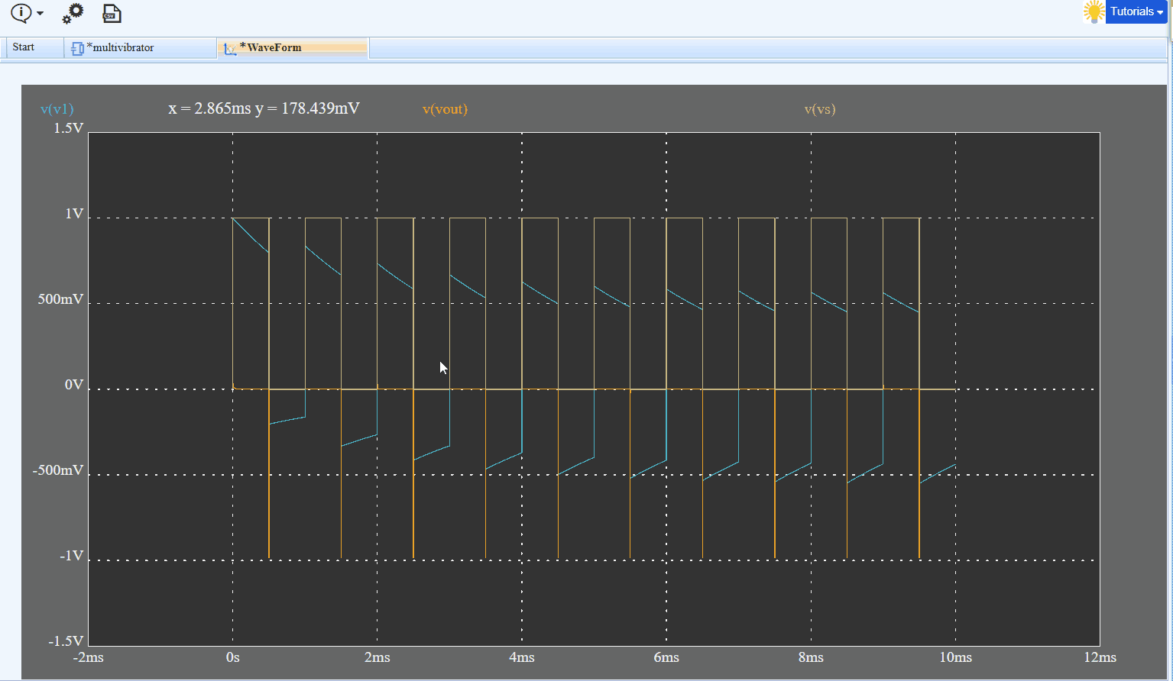Toggle visibility of the v(v1) trace label

coord(57,108)
